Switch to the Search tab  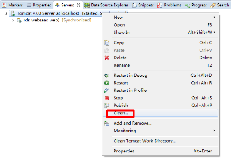click(x=220, y=5)
